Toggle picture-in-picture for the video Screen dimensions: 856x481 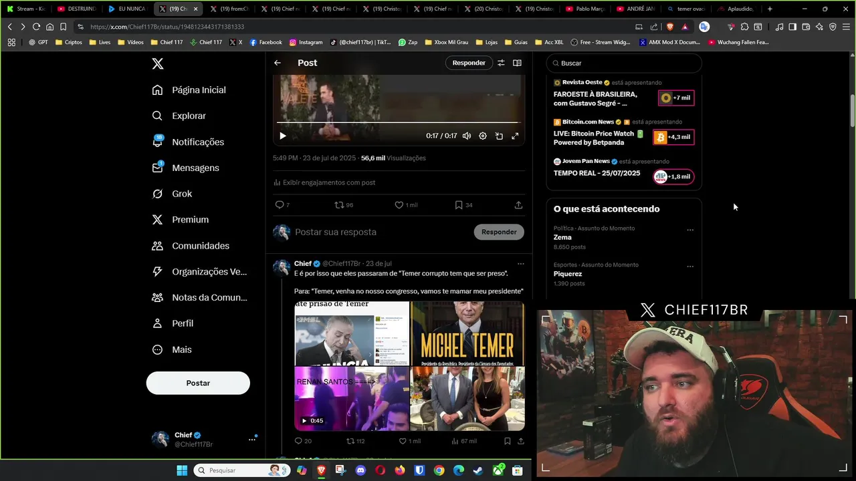[499, 136]
